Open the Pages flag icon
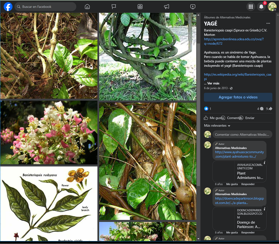Viewport: 279px width, 244px height. coord(114,7)
